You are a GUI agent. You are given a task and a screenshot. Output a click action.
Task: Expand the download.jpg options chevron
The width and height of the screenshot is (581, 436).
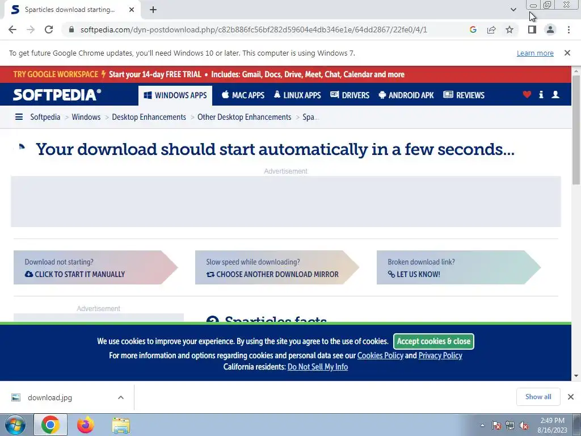[x=121, y=397]
